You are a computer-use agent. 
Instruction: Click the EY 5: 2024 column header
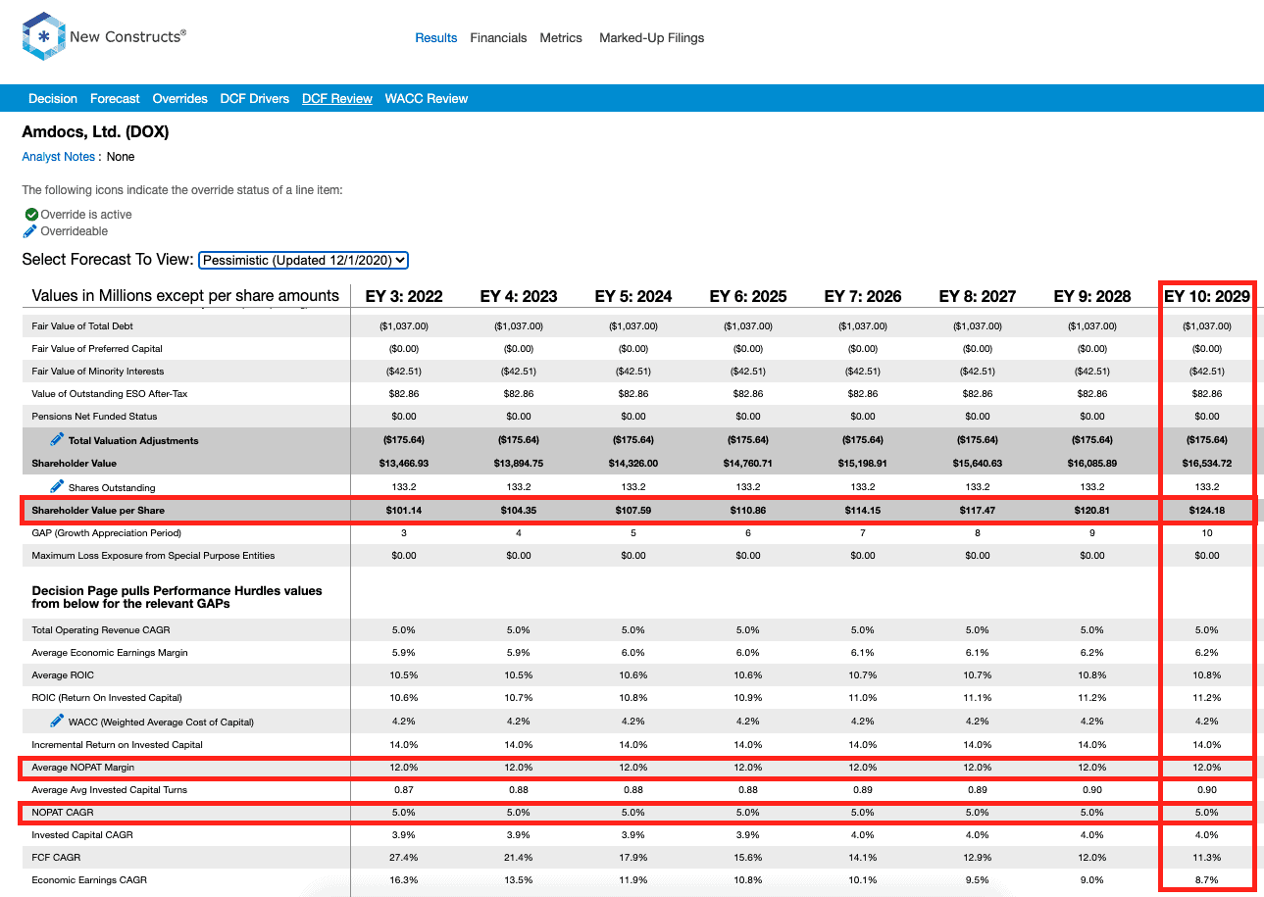point(633,296)
